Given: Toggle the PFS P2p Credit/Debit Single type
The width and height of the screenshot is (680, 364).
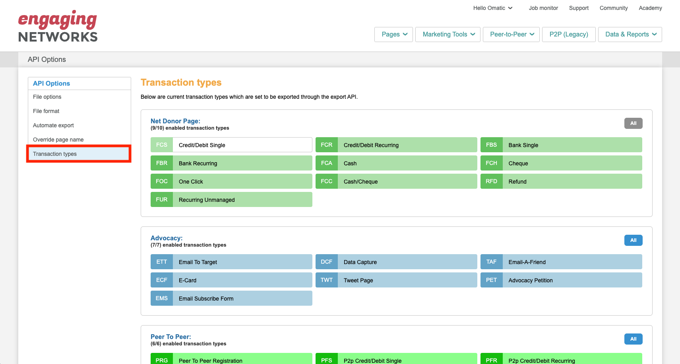Looking at the screenshot, I should tap(396, 359).
